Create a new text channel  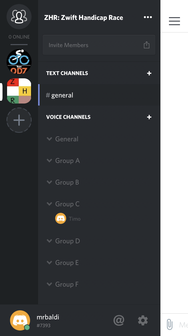click(x=149, y=73)
